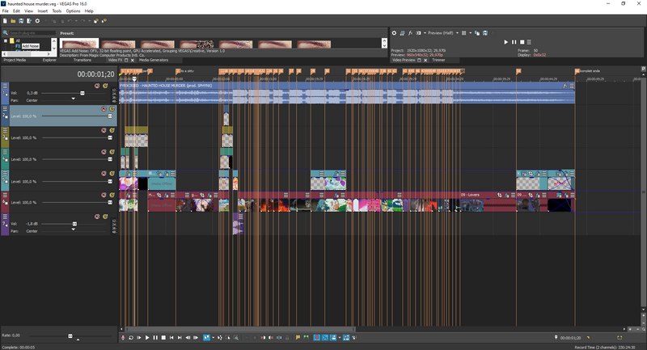The image size is (647, 350).
Task: Toggle solo on the top audio track
Action: coord(104,85)
